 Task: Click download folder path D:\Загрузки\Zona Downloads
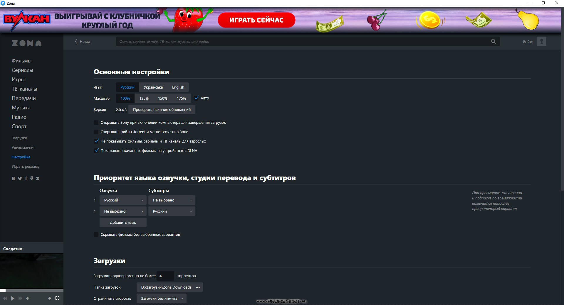point(166,287)
